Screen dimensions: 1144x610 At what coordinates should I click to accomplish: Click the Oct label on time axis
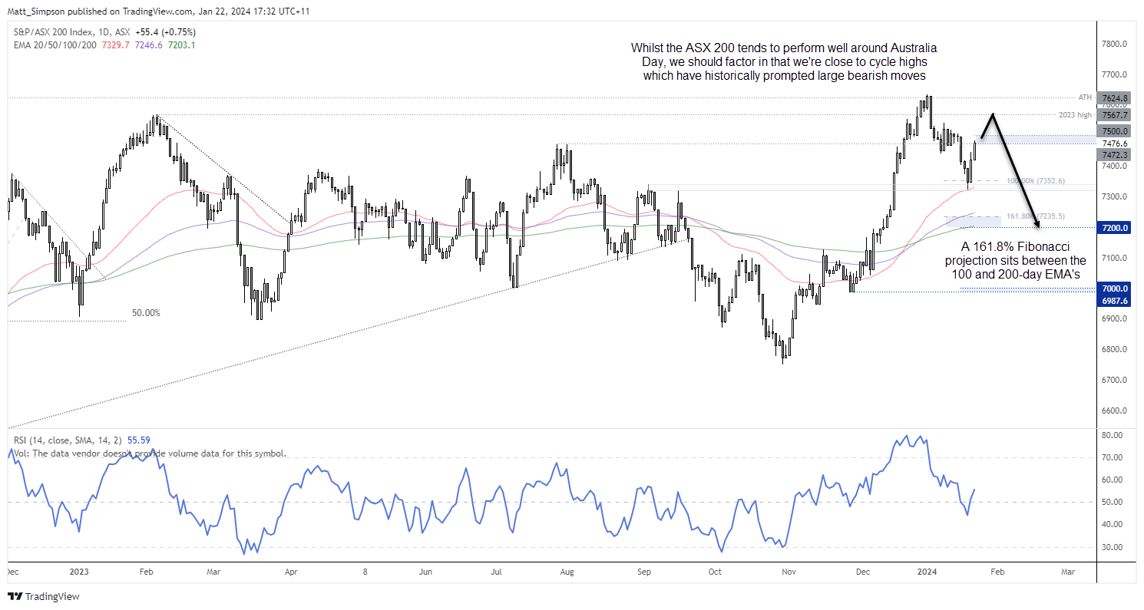coord(715,572)
